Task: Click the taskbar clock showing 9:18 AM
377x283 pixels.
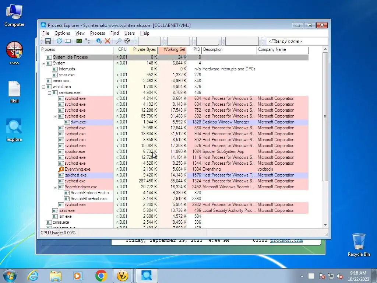Action: [x=358, y=276]
